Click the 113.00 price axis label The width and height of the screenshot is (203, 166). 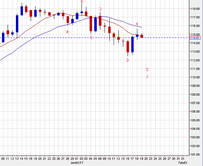pos(195,52)
